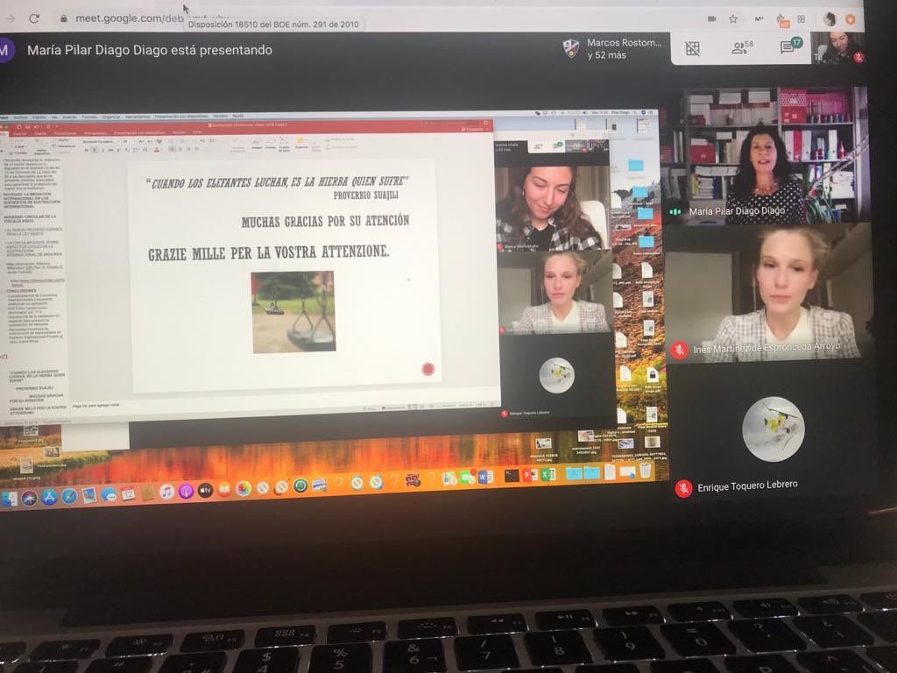This screenshot has width=897, height=673.
Task: Open Time Machine in shared screen Dock
Action: pos(300,486)
